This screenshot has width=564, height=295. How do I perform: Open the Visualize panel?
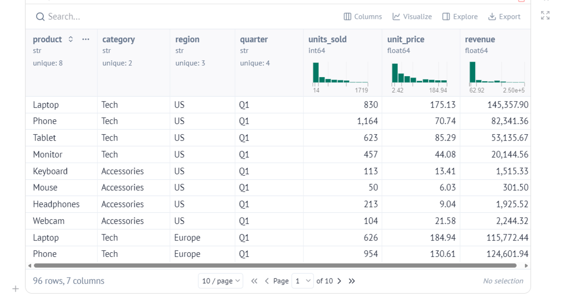412,17
